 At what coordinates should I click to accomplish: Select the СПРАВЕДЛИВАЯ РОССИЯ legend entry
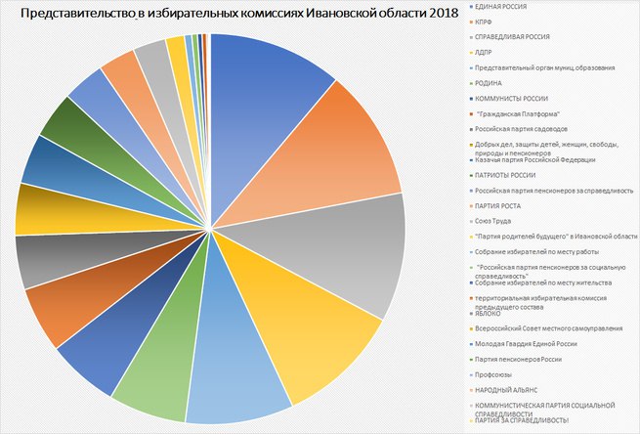click(x=510, y=37)
